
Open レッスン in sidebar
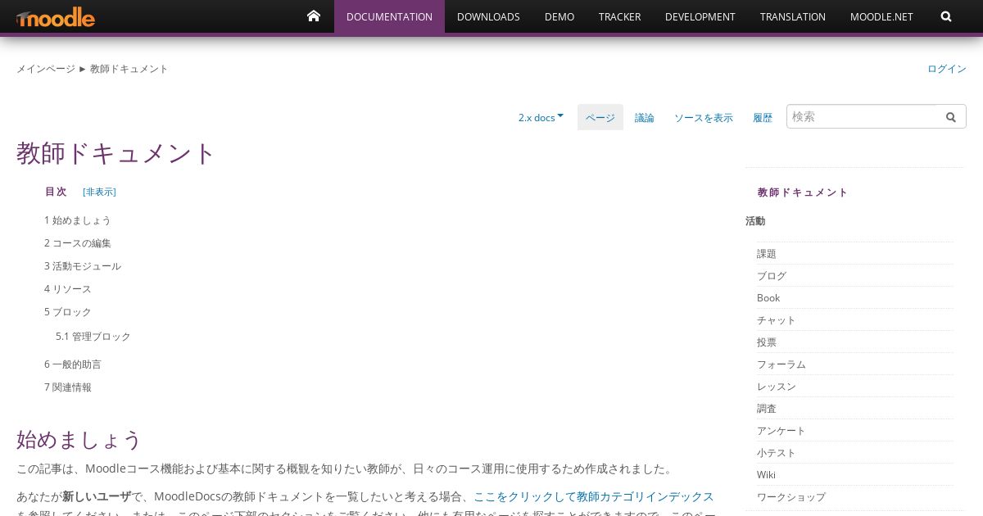pos(777,387)
